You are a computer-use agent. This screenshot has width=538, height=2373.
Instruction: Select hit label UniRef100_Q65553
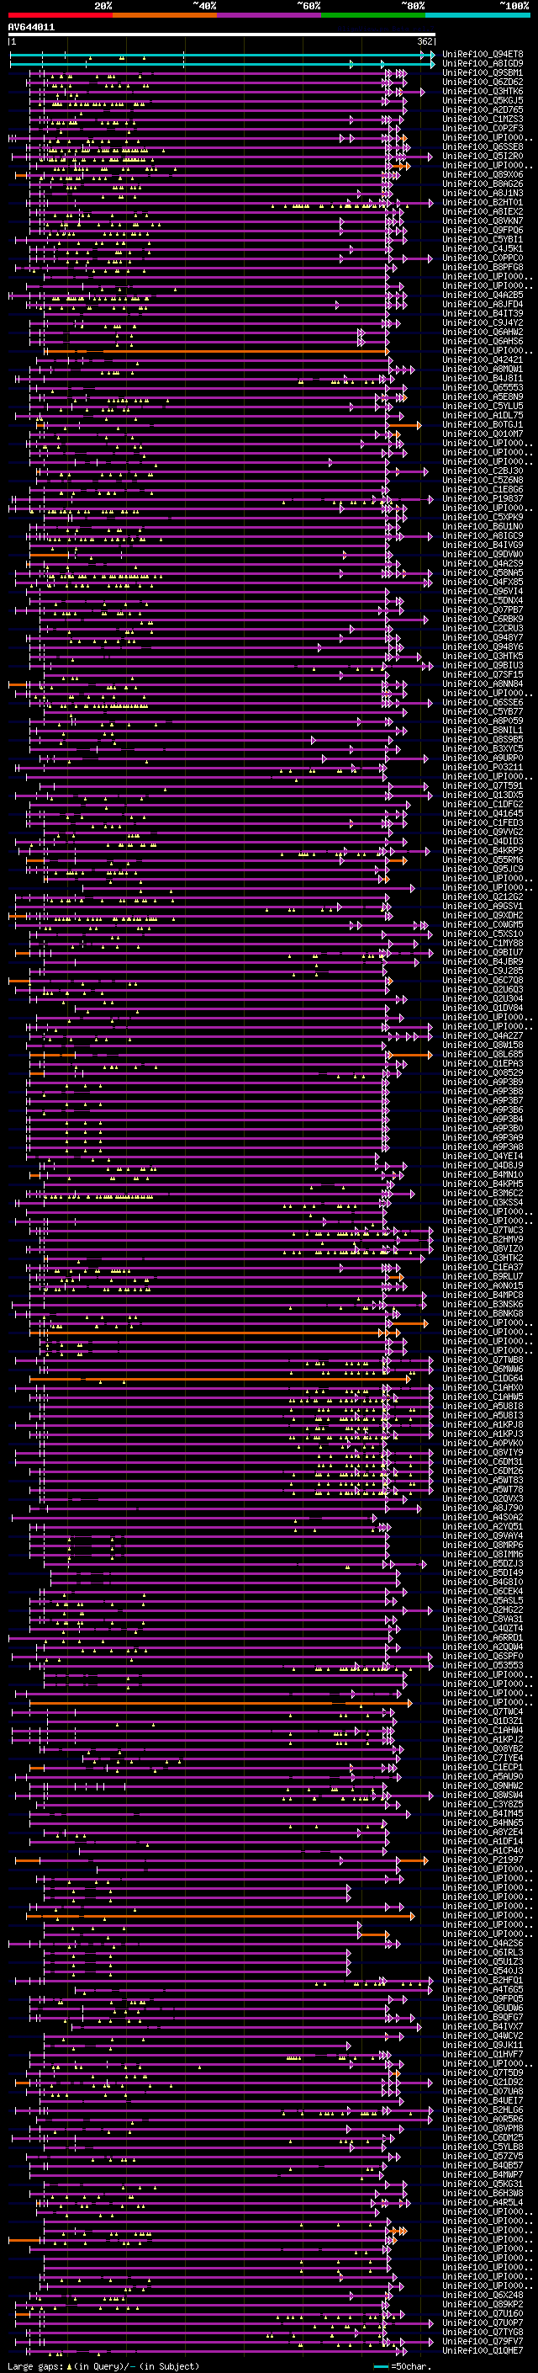point(483,388)
